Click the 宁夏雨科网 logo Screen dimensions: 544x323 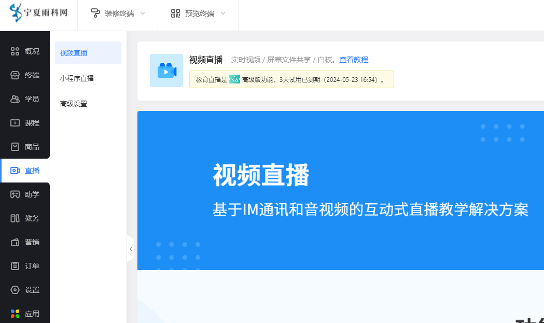(x=38, y=13)
